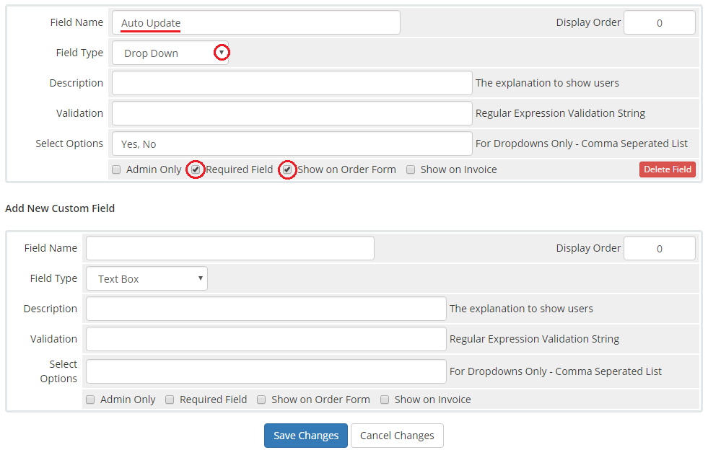Viewport: 708px width, 450px height.
Task: Check Show on Order Form for new field
Action: [x=261, y=400]
